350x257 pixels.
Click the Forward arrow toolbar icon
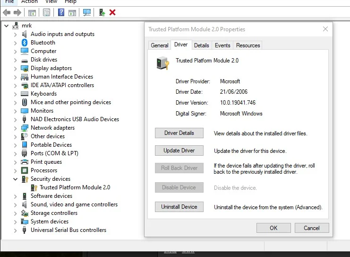point(17,12)
